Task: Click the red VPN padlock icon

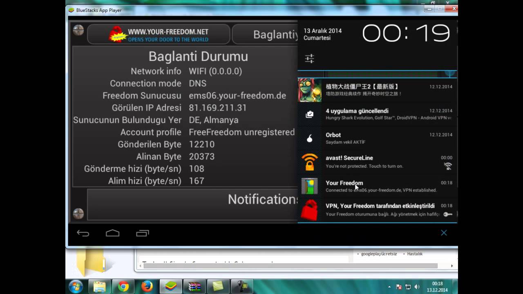Action: tap(309, 210)
